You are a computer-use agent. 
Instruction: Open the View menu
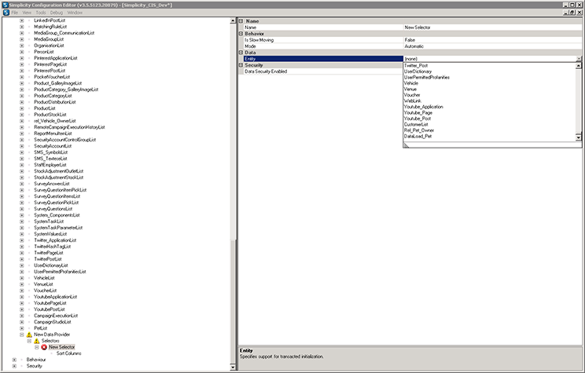[x=27, y=13]
